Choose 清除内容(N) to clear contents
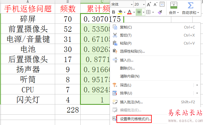Screen dimensions: 203x125 pyautogui.click(x=155, y=76)
